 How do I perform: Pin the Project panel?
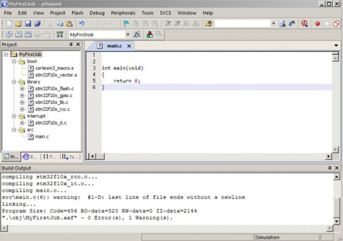(x=71, y=44)
